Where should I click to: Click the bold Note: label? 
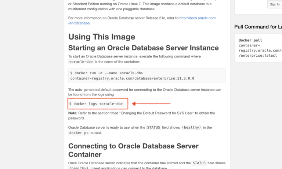(73, 113)
